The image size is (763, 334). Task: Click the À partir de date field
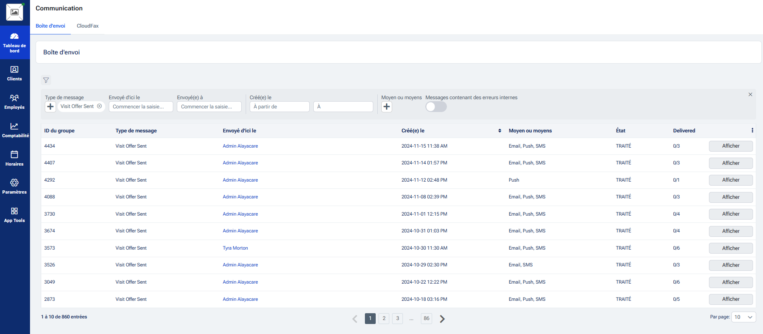tap(279, 107)
